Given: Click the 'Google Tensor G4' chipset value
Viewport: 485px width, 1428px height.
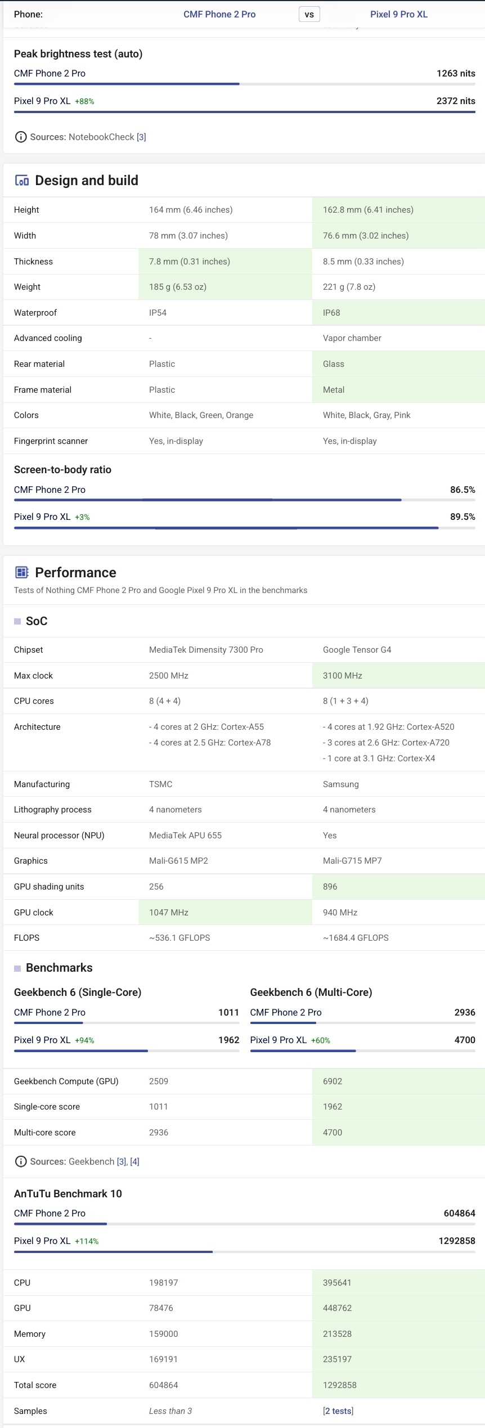Looking at the screenshot, I should click(357, 650).
